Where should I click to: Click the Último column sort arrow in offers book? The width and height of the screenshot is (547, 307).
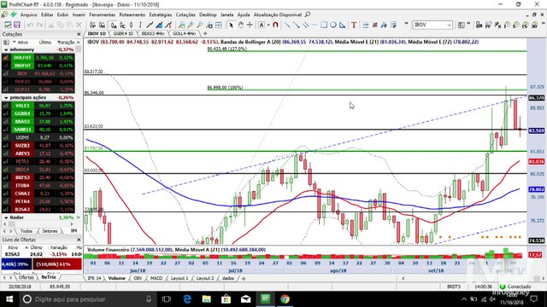pos(26,247)
